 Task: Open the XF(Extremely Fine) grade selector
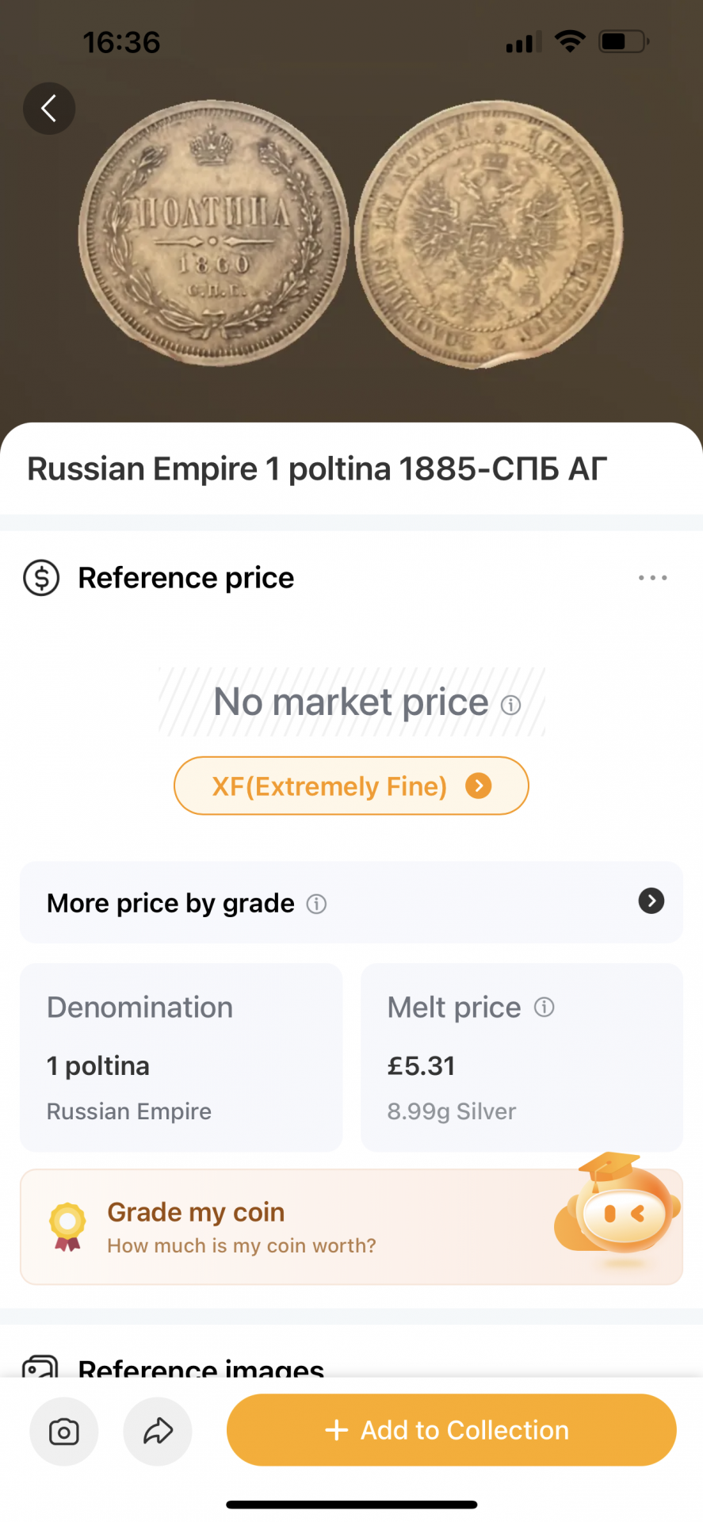(x=351, y=786)
